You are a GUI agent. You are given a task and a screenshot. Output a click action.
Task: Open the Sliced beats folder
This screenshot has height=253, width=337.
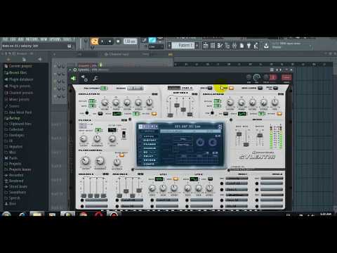click(16, 186)
